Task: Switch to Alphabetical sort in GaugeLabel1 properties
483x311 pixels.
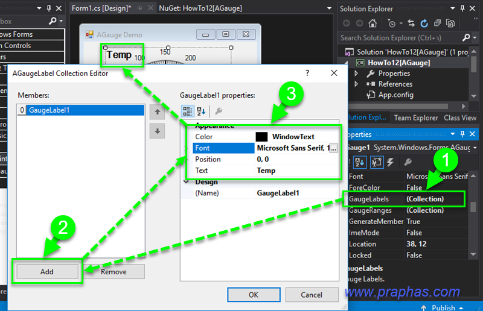Action: click(x=201, y=111)
